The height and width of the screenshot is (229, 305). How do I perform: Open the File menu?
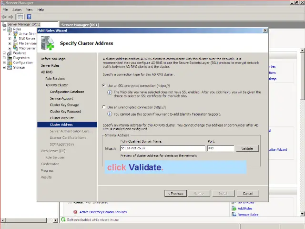5,10
